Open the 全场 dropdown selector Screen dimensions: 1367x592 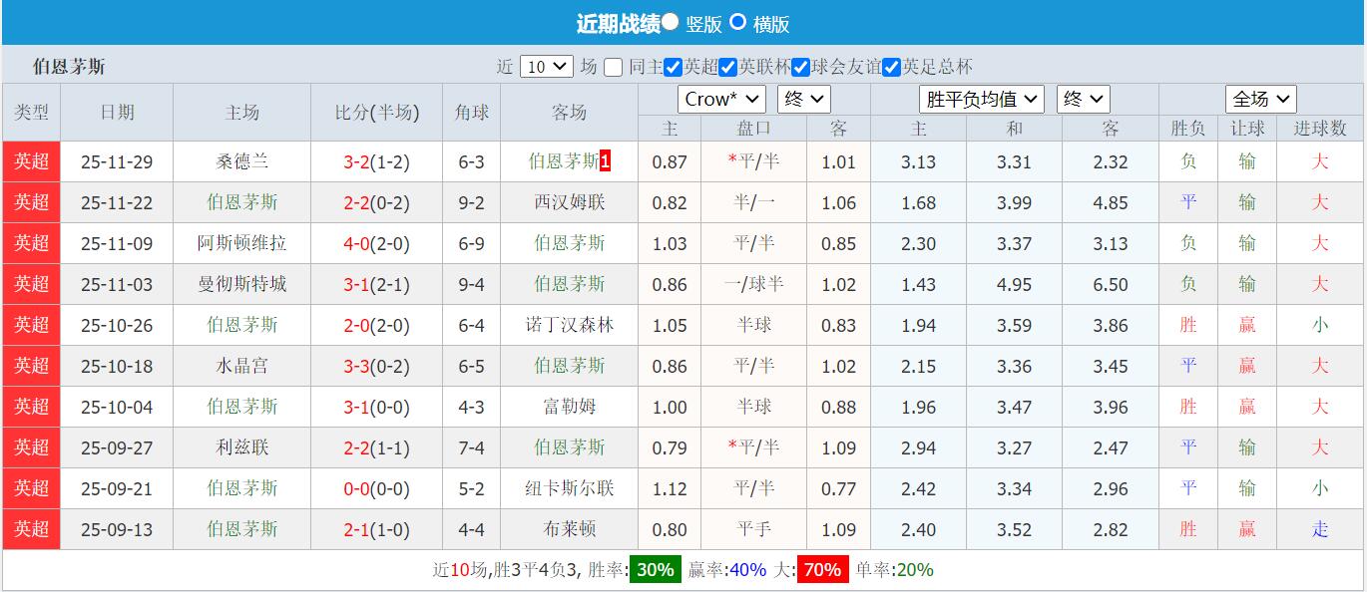click(1259, 99)
